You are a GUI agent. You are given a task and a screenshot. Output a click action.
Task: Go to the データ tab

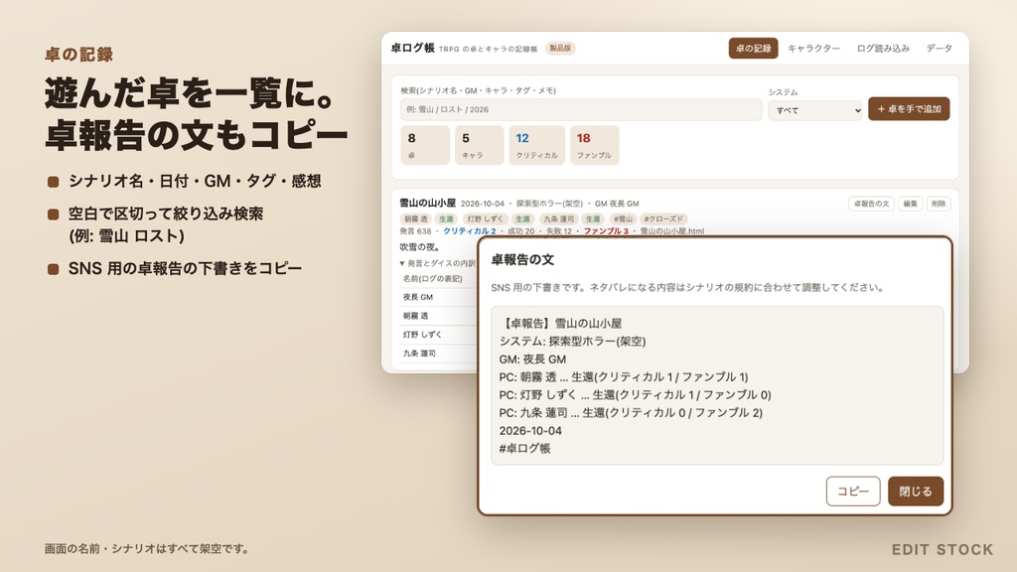tap(939, 49)
